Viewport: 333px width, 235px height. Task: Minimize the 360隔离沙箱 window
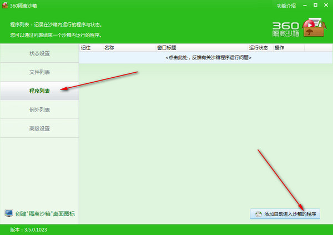[x=305, y=5]
